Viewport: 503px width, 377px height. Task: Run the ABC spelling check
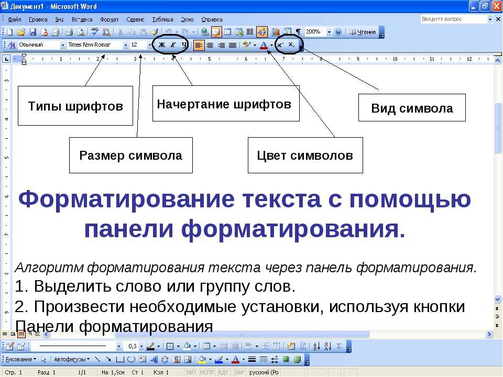click(95, 31)
